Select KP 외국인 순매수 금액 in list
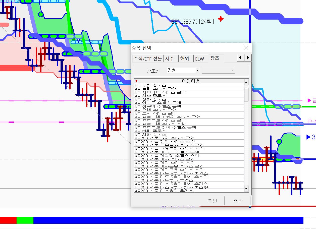316x234 pixels. (158, 106)
